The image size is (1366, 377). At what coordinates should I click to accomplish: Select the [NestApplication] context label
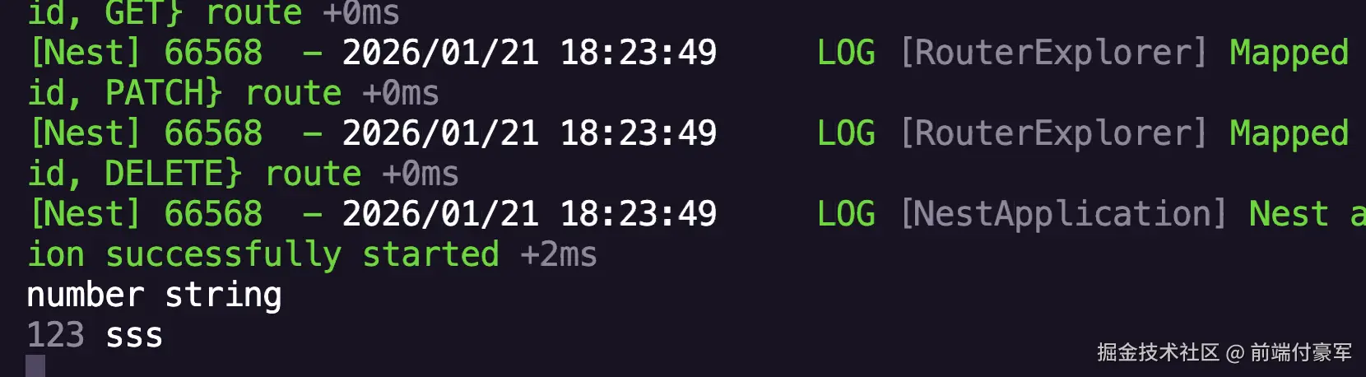(x=1063, y=214)
